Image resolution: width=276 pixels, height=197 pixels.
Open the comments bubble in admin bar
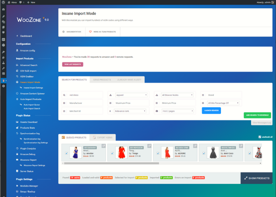(21, 2)
